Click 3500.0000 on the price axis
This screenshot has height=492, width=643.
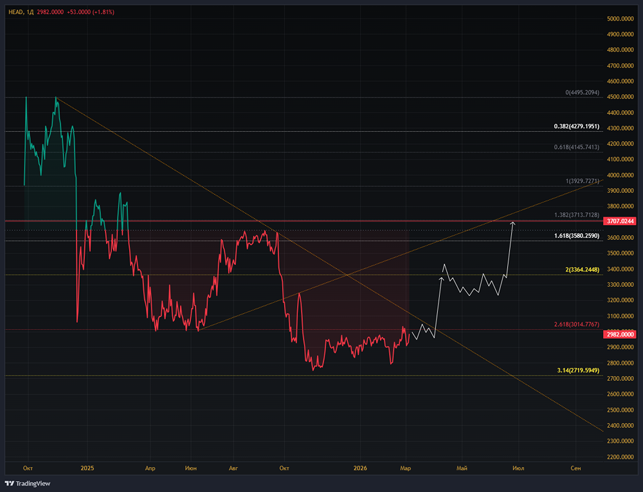[620, 253]
